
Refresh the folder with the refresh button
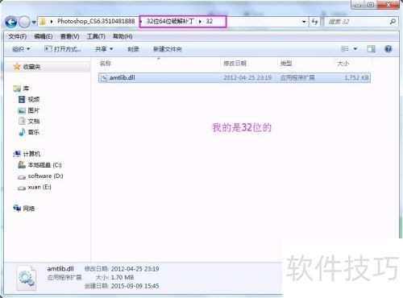314,22
